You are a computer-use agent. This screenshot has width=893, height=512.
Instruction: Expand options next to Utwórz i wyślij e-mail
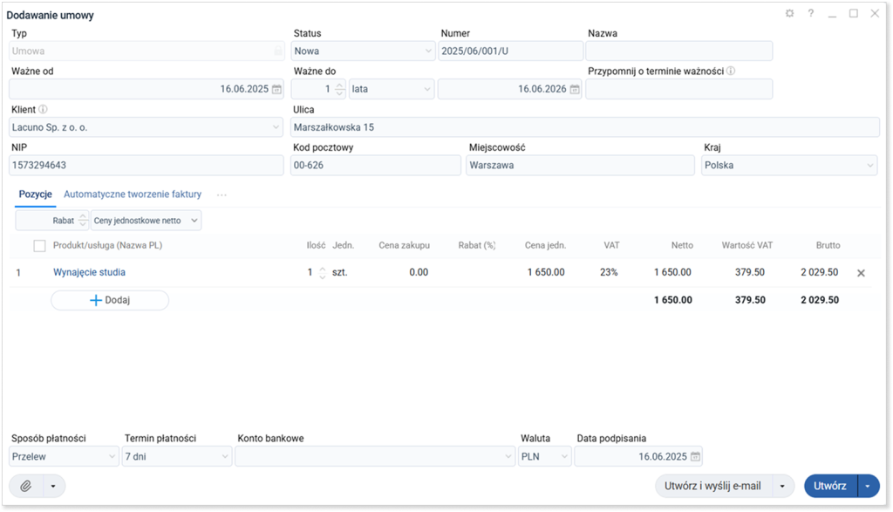click(782, 487)
